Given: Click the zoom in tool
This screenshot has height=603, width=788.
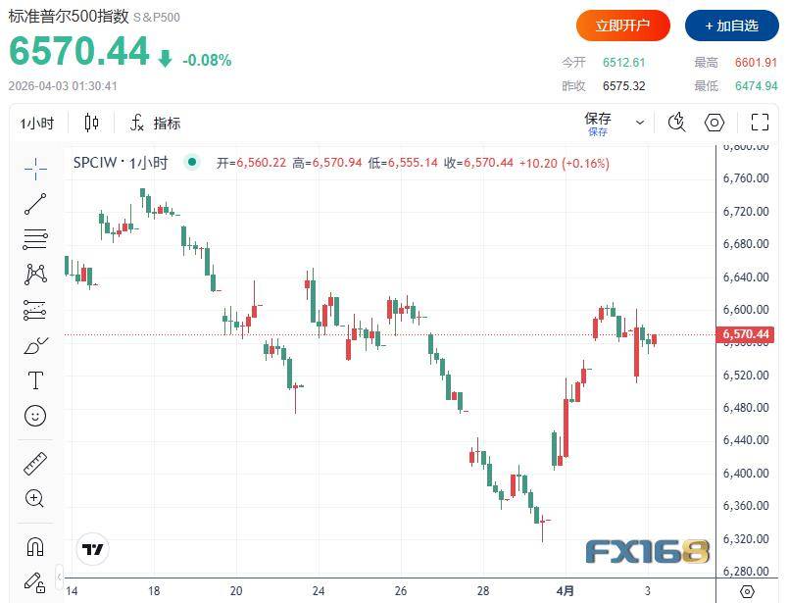Looking at the screenshot, I should [x=35, y=498].
